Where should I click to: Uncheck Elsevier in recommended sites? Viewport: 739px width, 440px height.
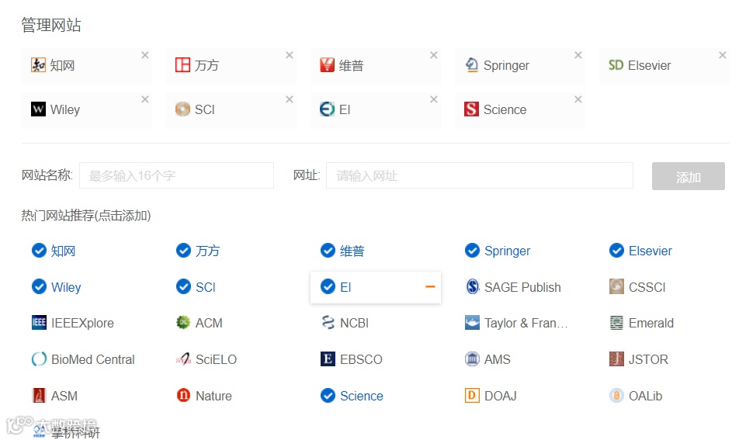point(616,251)
